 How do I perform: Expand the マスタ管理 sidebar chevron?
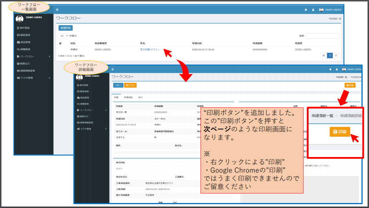(49, 77)
